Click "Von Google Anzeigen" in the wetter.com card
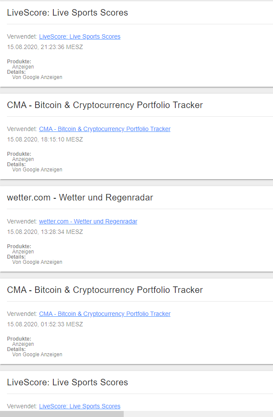 37,262
